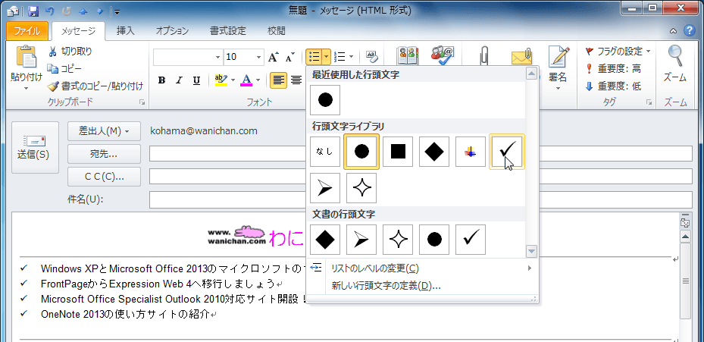Toggle Italic formatting
This screenshot has width=704, height=342.
(179, 80)
